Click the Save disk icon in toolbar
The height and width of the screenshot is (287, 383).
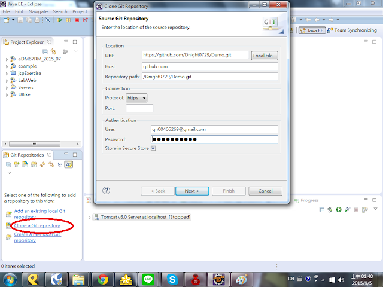[20, 20]
